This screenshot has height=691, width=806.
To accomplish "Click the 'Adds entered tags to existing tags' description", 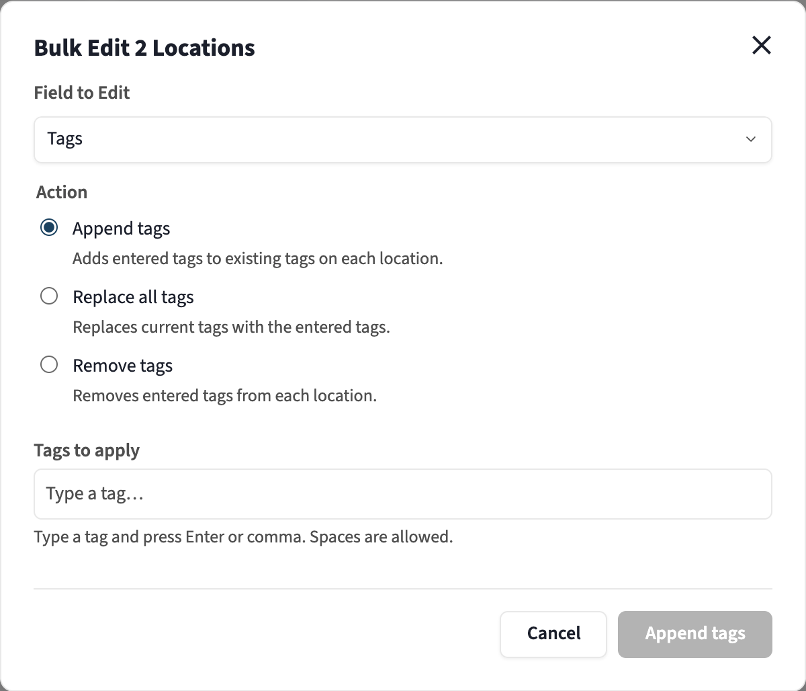I will (x=258, y=259).
